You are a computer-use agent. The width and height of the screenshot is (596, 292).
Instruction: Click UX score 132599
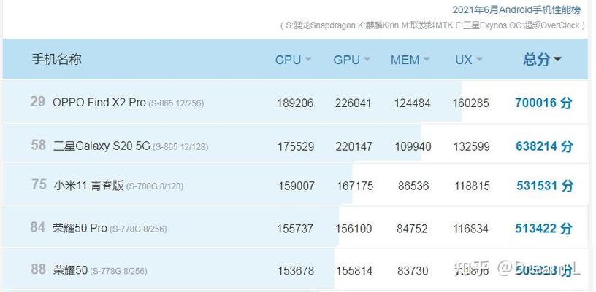(471, 146)
